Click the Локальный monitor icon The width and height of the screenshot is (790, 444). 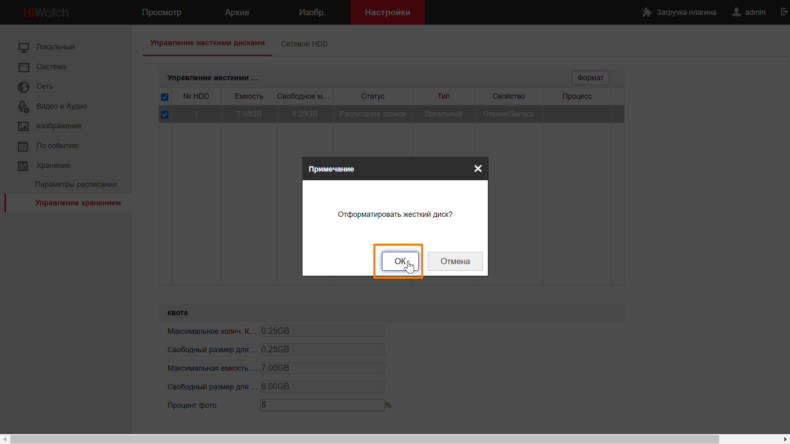(23, 47)
